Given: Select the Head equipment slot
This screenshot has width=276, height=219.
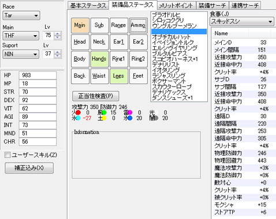Looking at the screenshot, I should point(80,42).
